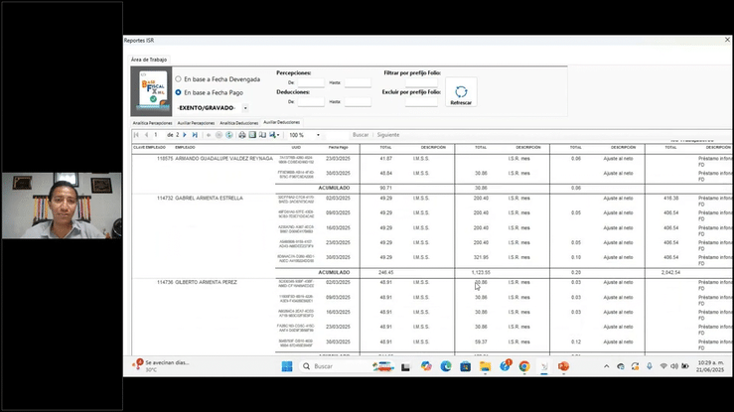This screenshot has width=734, height=412.
Task: Click the Deducciones Hasta input field
Action: point(358,101)
